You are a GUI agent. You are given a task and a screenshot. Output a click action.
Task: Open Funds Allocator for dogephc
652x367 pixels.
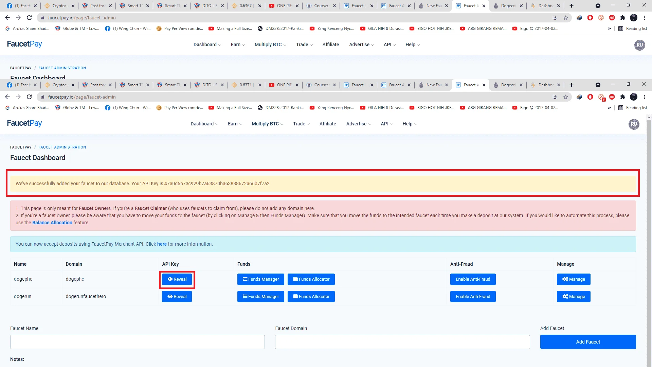coord(311,279)
